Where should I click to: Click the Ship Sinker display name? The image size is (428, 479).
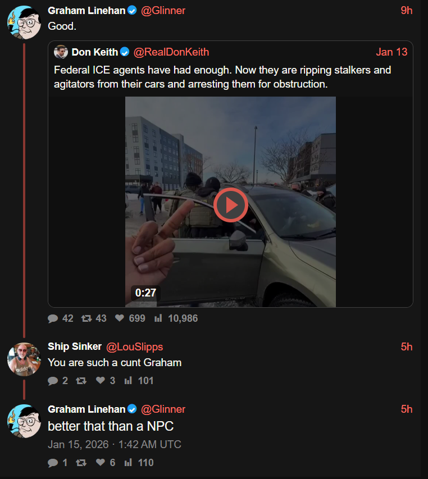(75, 346)
